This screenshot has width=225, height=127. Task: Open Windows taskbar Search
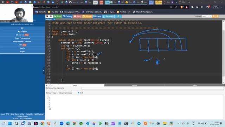[17, 123]
